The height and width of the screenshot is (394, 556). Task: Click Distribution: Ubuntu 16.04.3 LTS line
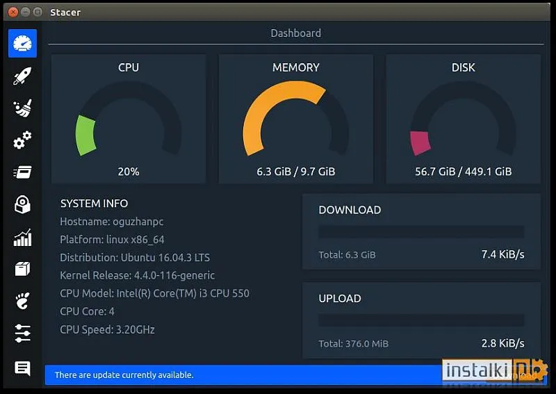(x=135, y=258)
